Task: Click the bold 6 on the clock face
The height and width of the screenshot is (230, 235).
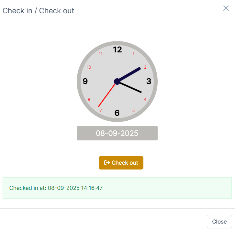Action: 117,113
